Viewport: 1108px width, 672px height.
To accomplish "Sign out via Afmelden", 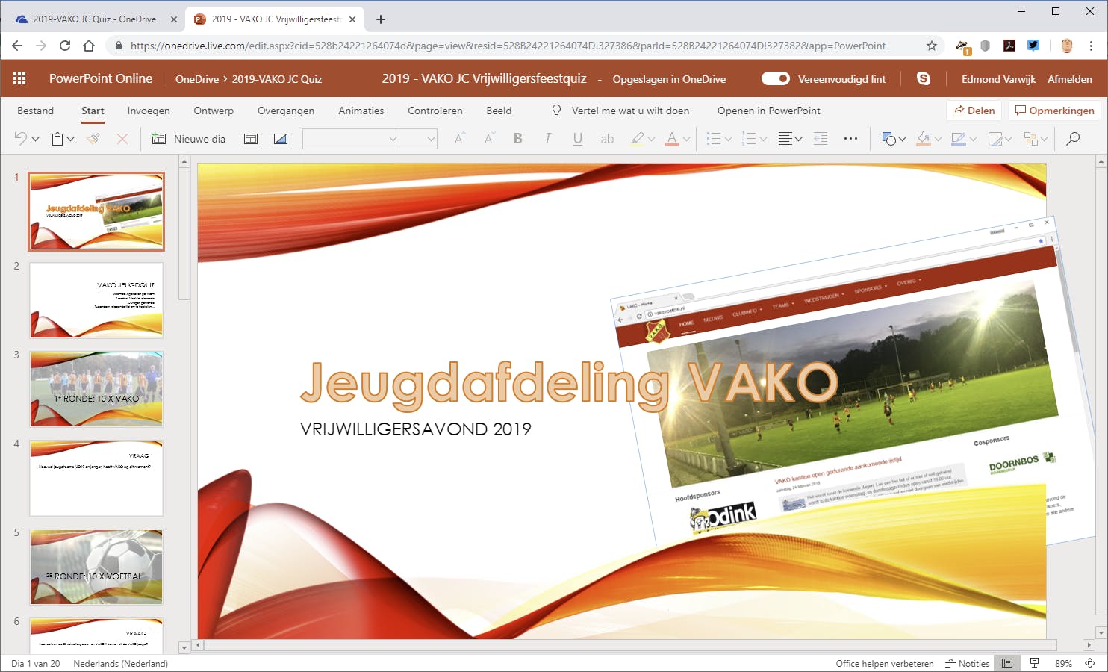I will (1070, 79).
